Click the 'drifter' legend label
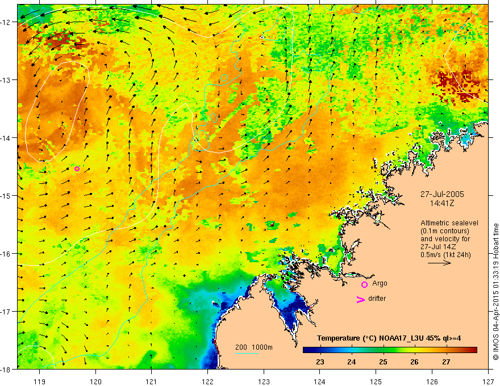 pos(377,299)
